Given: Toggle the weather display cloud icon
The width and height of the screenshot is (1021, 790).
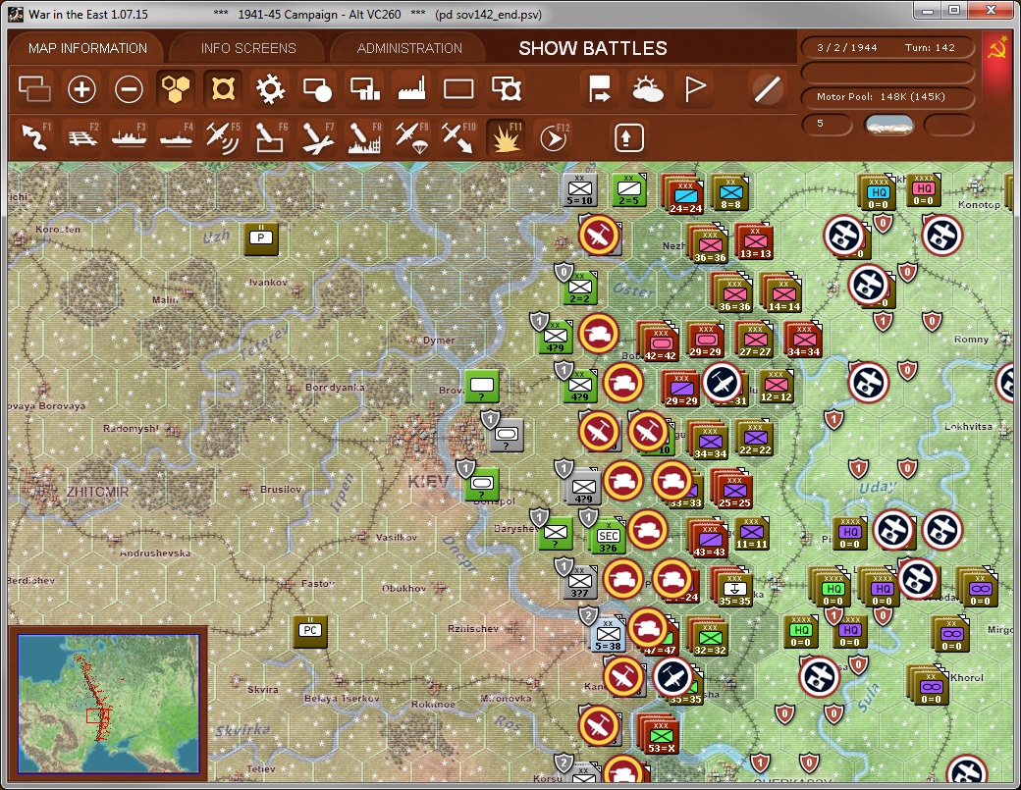Looking at the screenshot, I should click(x=649, y=88).
